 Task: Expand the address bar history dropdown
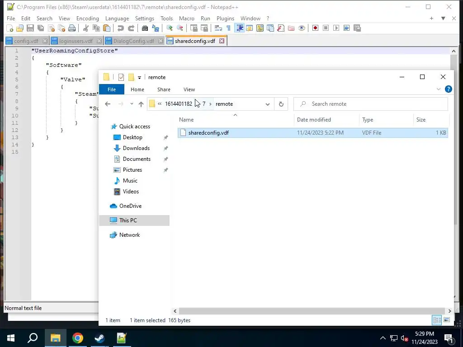268,104
